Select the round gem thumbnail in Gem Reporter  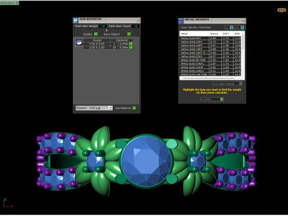pyautogui.click(x=79, y=43)
